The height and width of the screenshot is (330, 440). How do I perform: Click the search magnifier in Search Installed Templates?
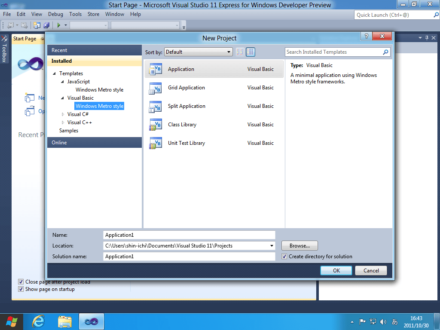(385, 52)
